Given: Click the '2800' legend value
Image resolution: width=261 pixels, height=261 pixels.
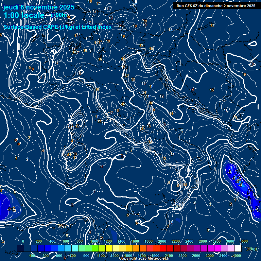Looking at the screenshot, I should click(203, 241).
